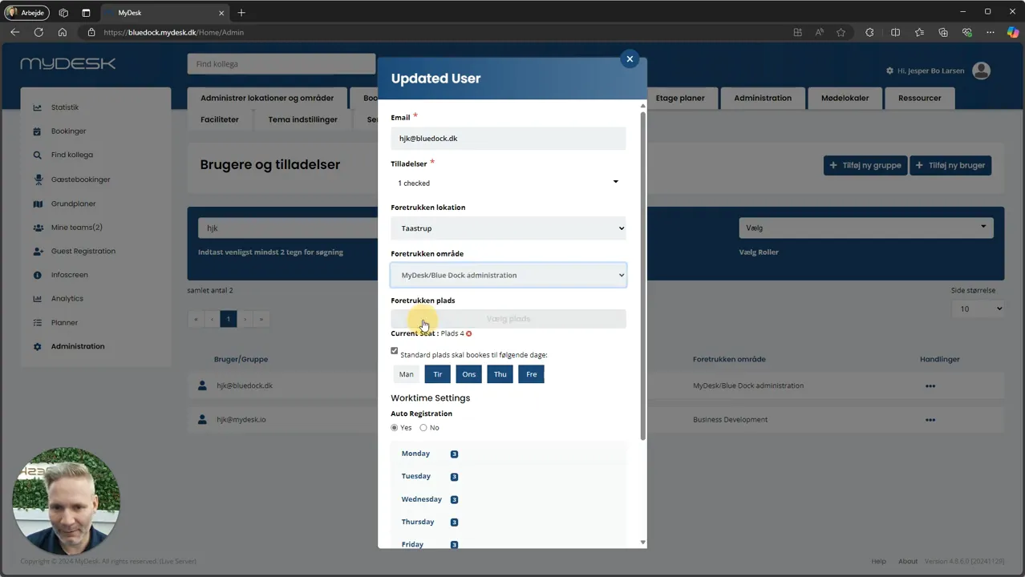Open the Vælg roller dropdown
This screenshot has width=1025, height=577.
(865, 228)
